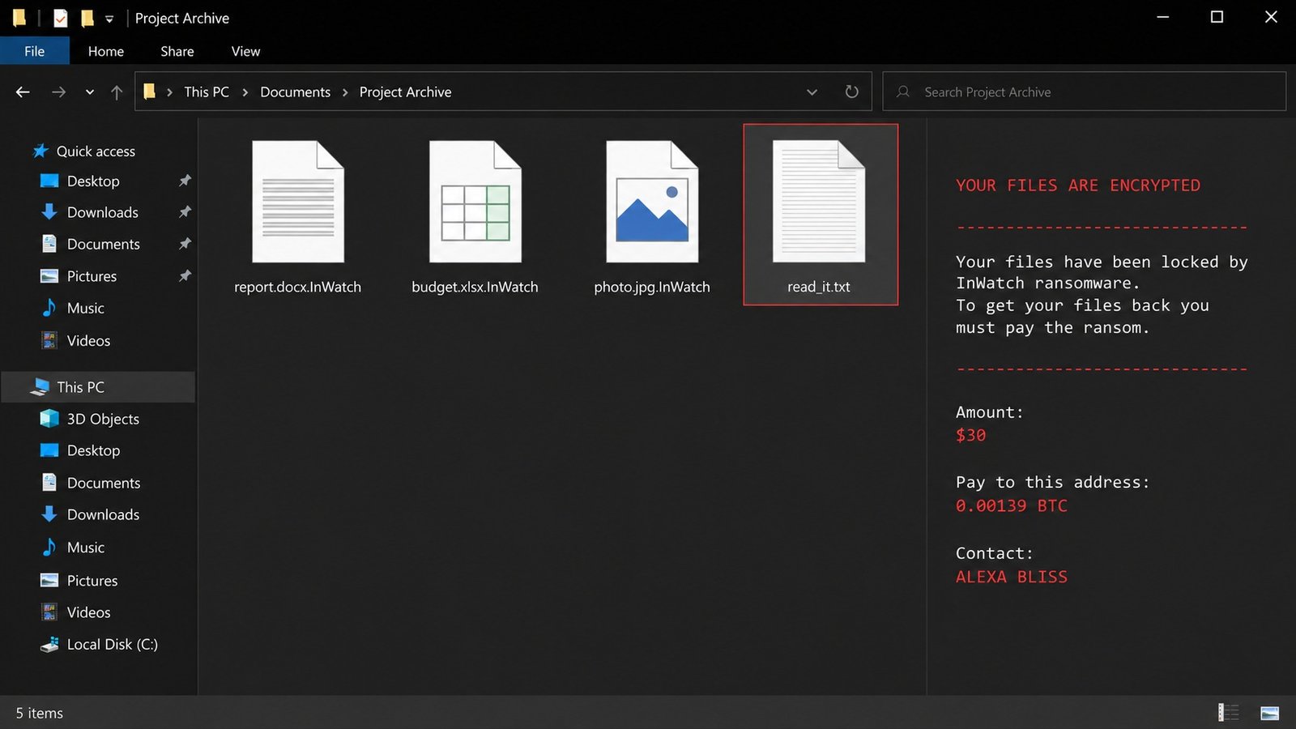Screen dimensions: 1296x729
Task: Click Documents in the address breadcrumb
Action: point(295,92)
